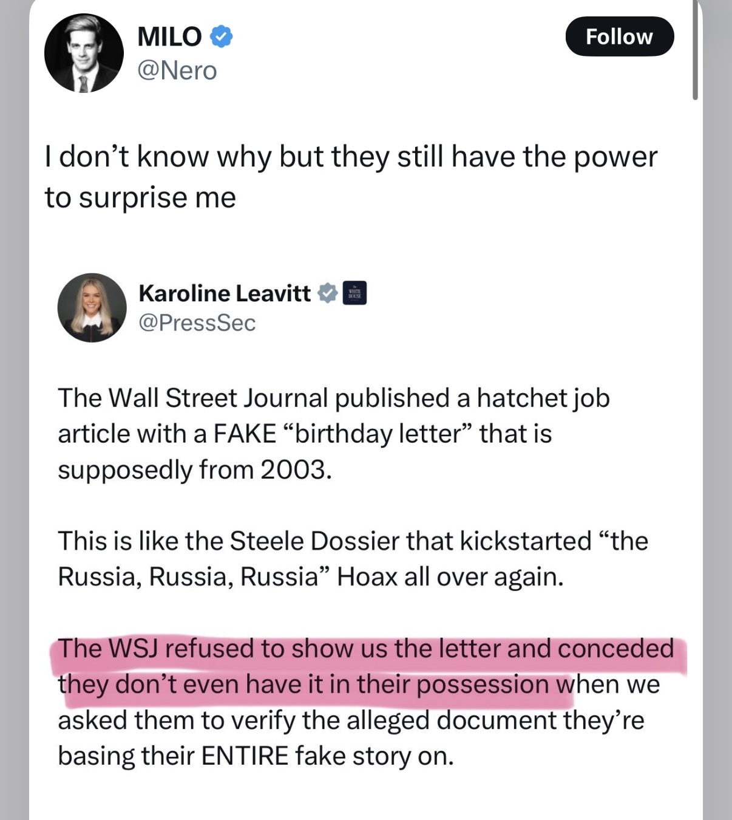Click the blue verified badge beside MILO
This screenshot has height=820, width=732.
pos(221,37)
